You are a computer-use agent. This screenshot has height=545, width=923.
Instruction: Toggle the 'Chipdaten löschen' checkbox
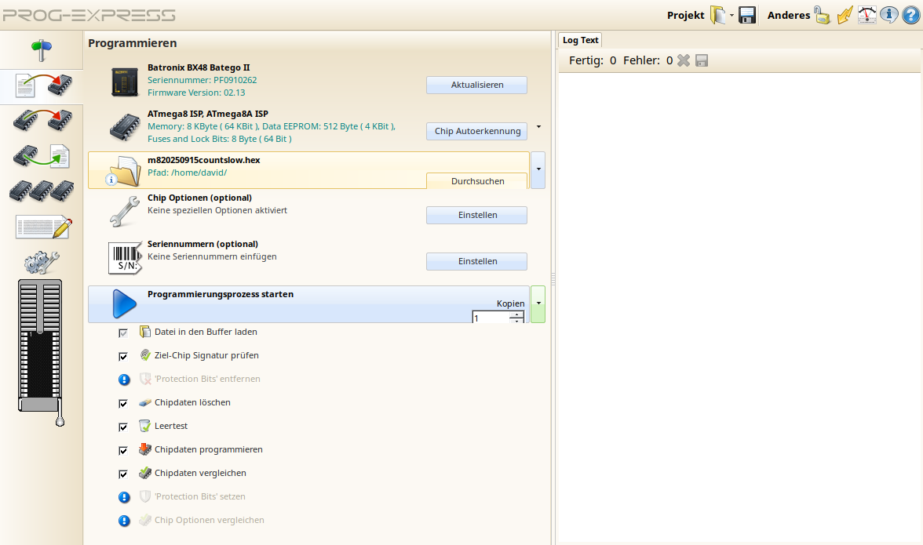coord(123,403)
